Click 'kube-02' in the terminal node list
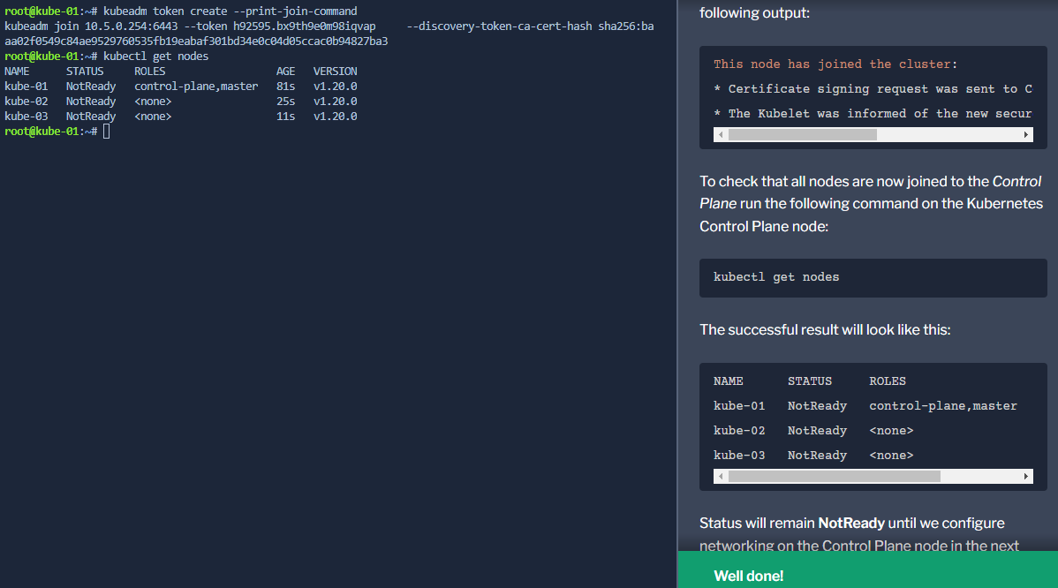1058x588 pixels. [26, 102]
